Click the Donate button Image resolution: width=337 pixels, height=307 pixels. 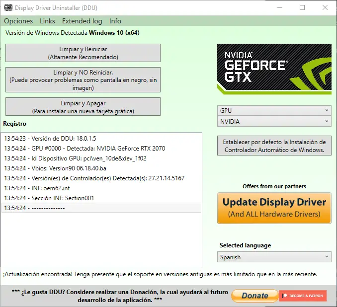[x=255, y=296]
